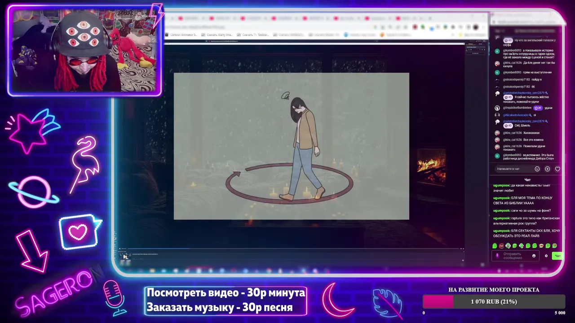Viewport: 575px width, 323px height.
Task: Open the 'Cartoon Animator 5' bookmark in the browser
Action: [182, 35]
